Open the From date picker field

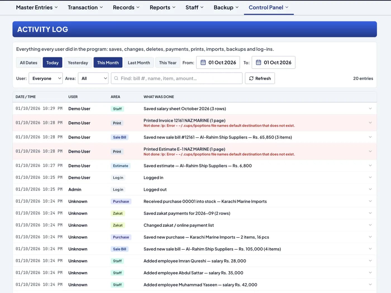pos(218,62)
